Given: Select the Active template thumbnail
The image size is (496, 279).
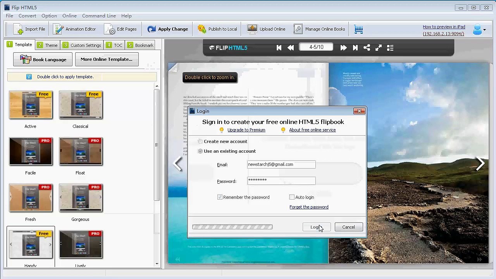Looking at the screenshot, I should [x=31, y=105].
